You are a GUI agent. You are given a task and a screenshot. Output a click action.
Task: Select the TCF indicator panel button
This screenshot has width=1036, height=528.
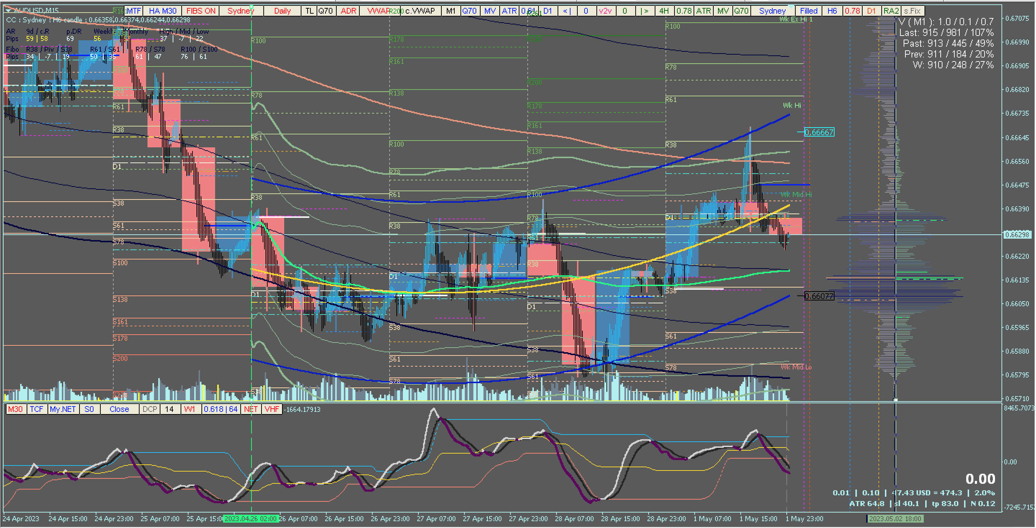[37, 409]
